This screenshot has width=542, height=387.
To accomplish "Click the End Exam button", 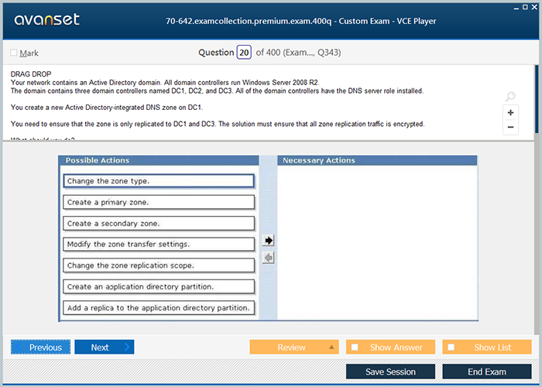I will point(487,372).
